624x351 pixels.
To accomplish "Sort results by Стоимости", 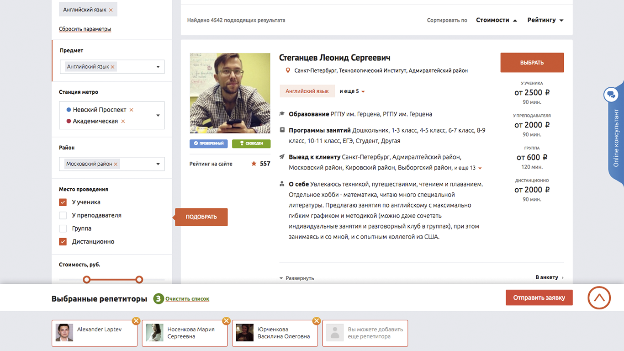I will [497, 20].
